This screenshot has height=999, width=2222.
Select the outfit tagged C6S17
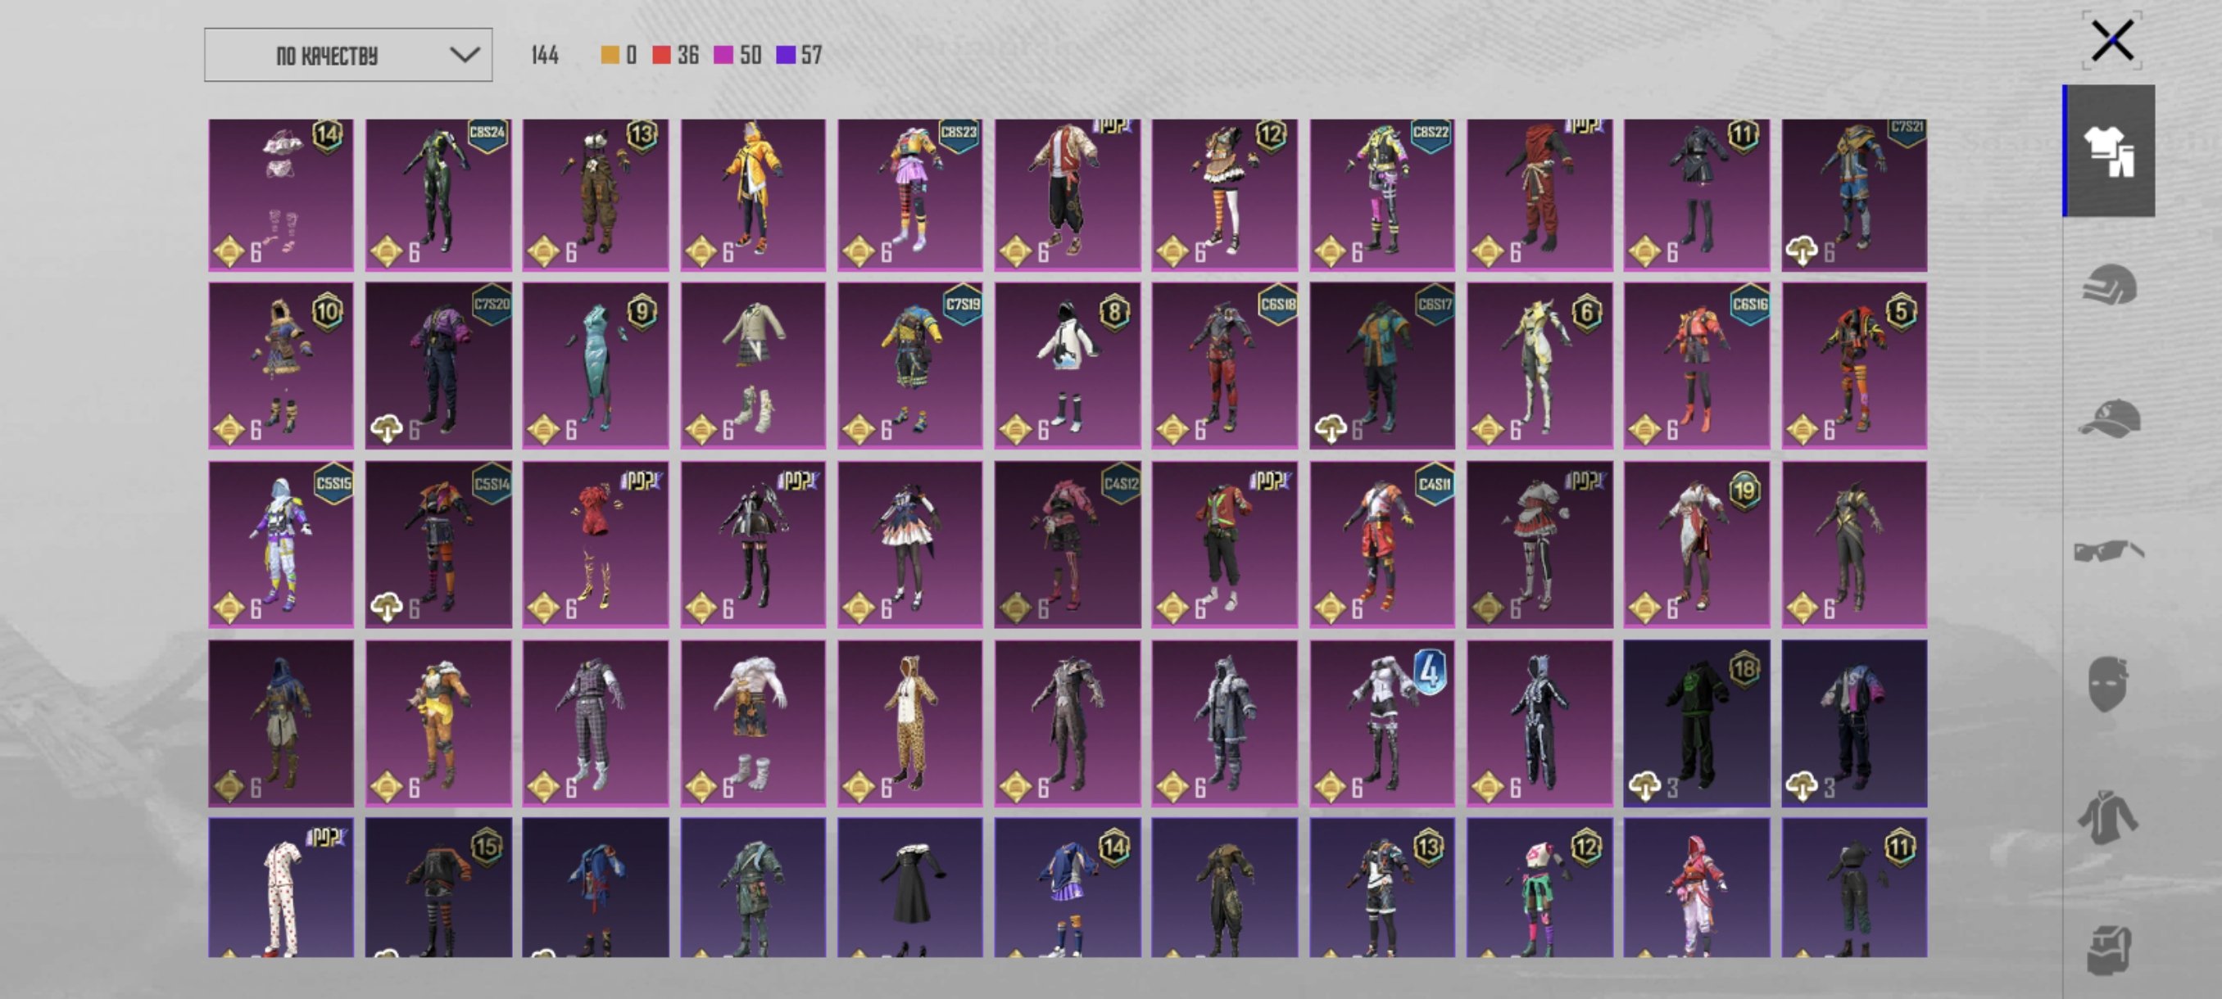click(x=1382, y=365)
